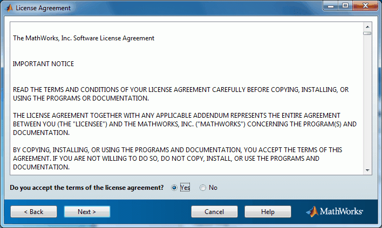Click the scroll down arrow of the license text
382x228 pixels.
click(x=367, y=170)
